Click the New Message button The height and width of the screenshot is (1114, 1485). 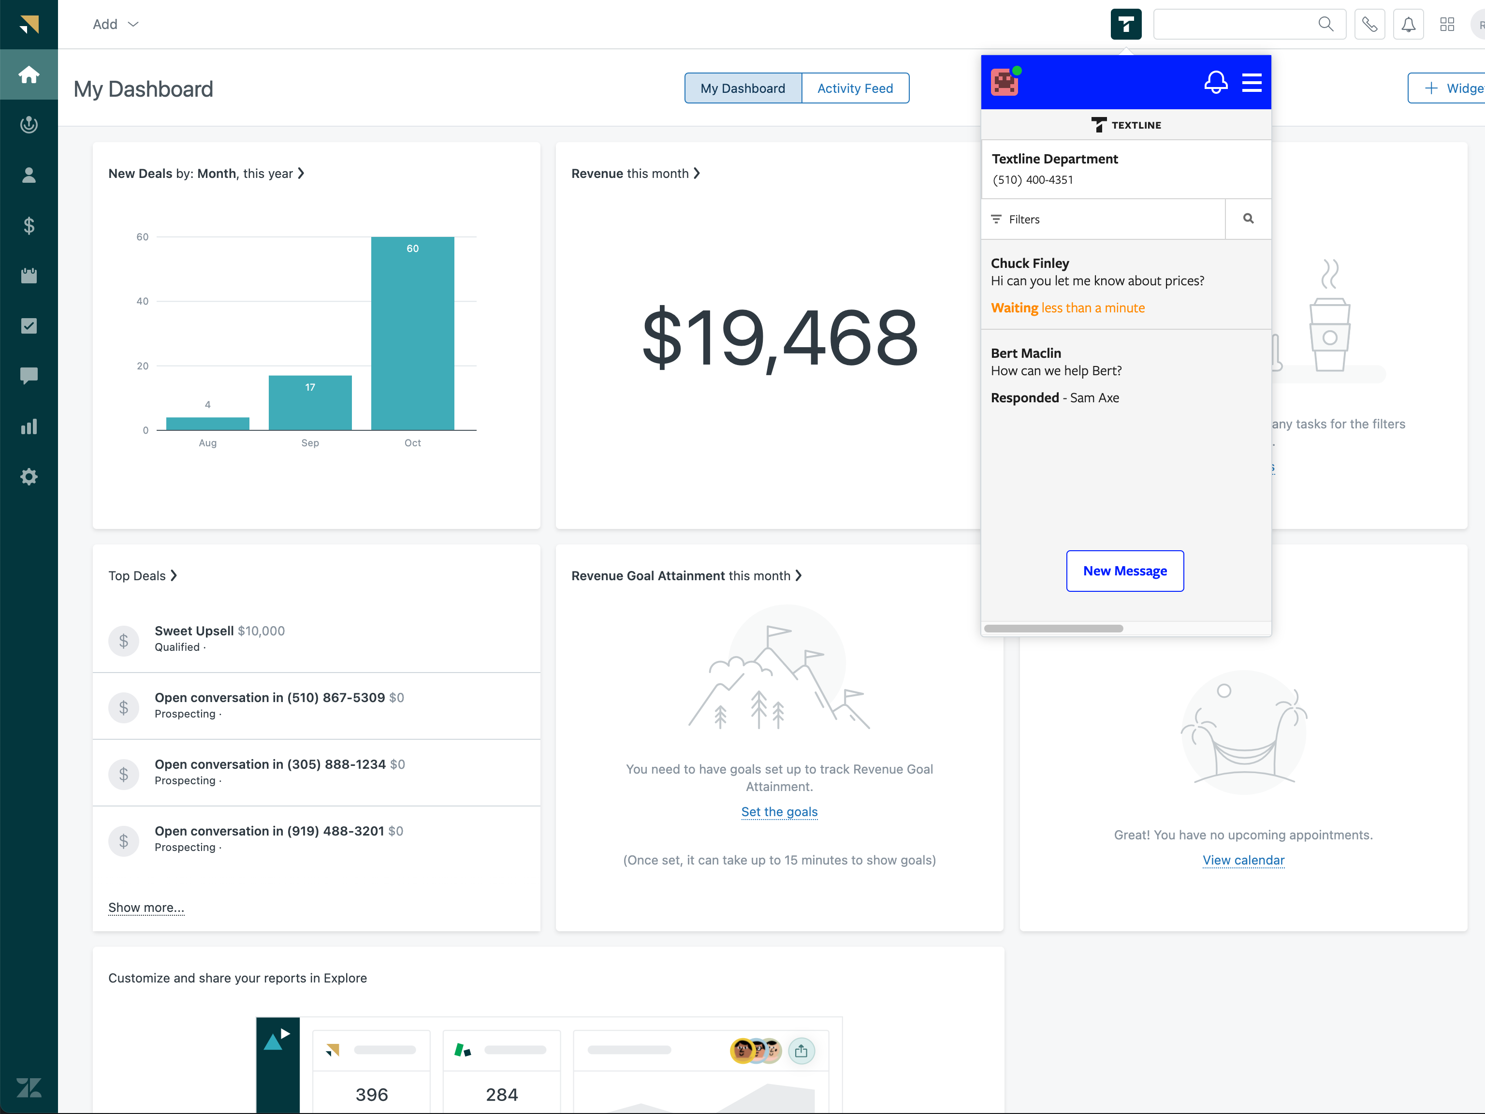(1124, 571)
